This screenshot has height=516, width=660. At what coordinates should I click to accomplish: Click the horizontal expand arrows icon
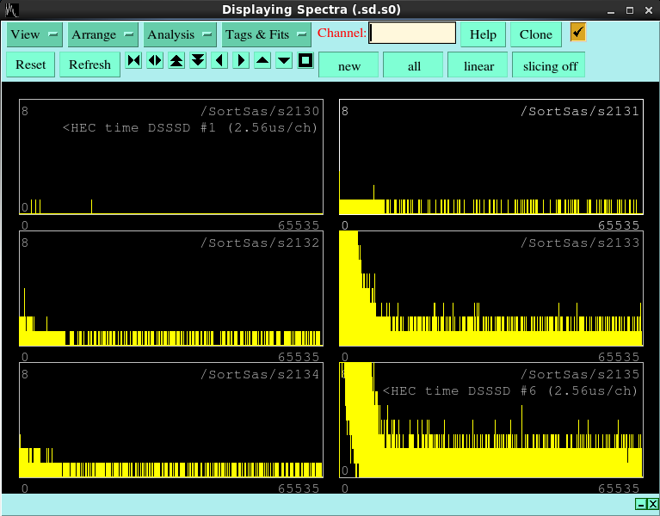click(155, 60)
